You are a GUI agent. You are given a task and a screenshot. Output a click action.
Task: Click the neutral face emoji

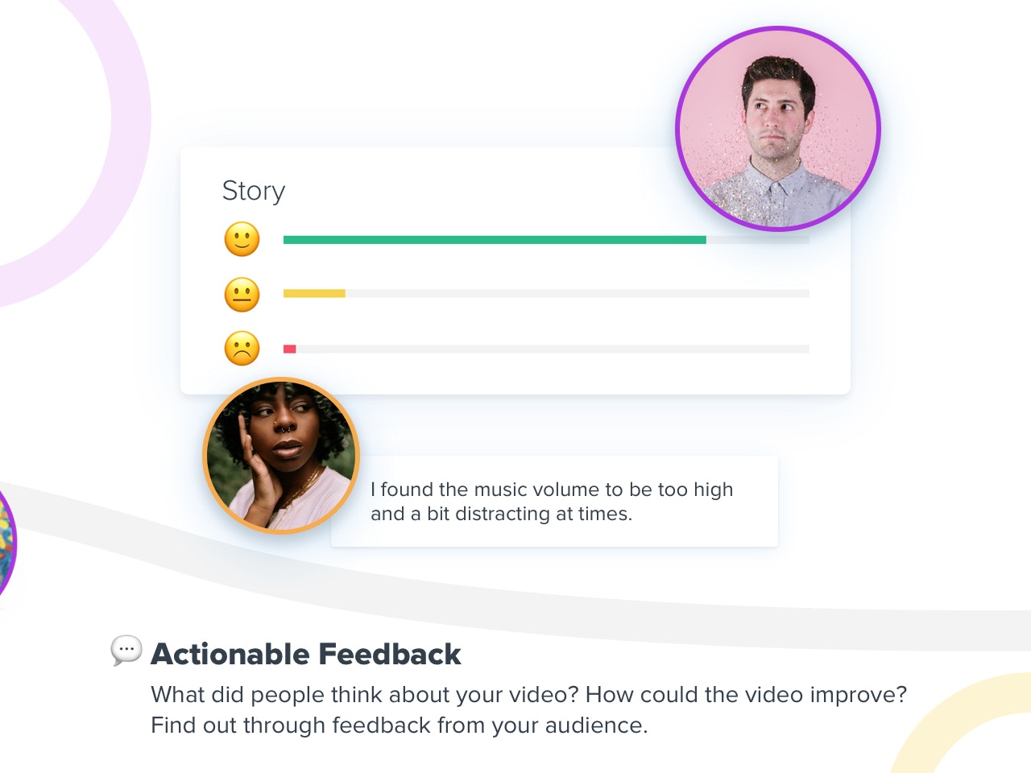(x=242, y=295)
